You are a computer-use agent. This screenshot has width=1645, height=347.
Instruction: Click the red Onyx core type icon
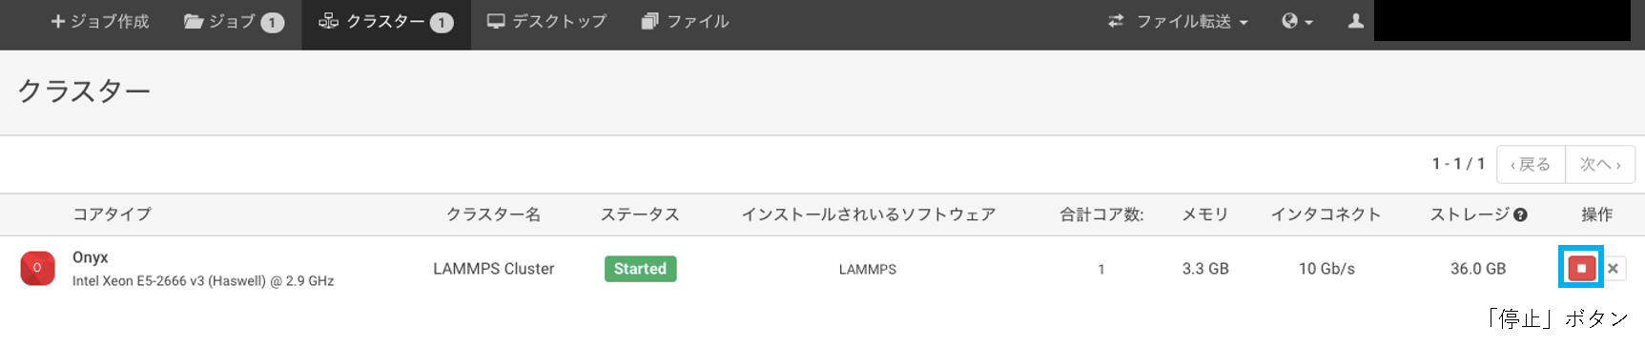37,268
